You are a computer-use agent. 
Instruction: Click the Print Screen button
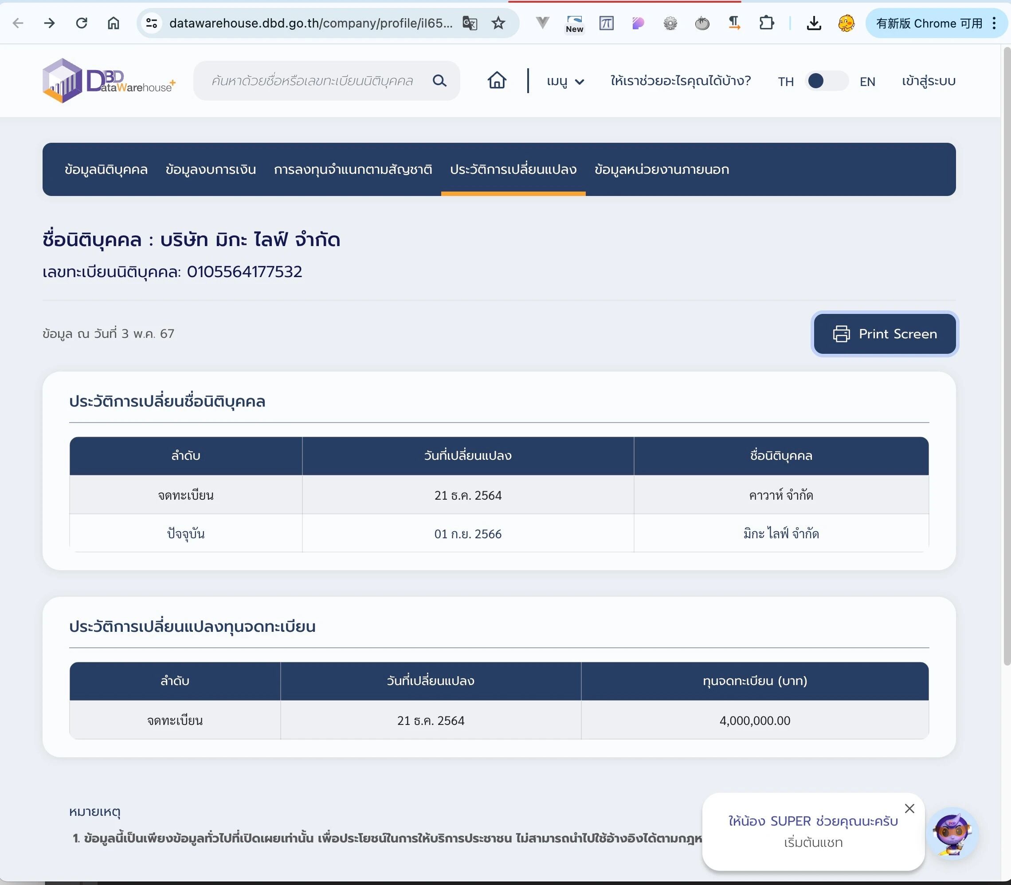[x=885, y=334]
